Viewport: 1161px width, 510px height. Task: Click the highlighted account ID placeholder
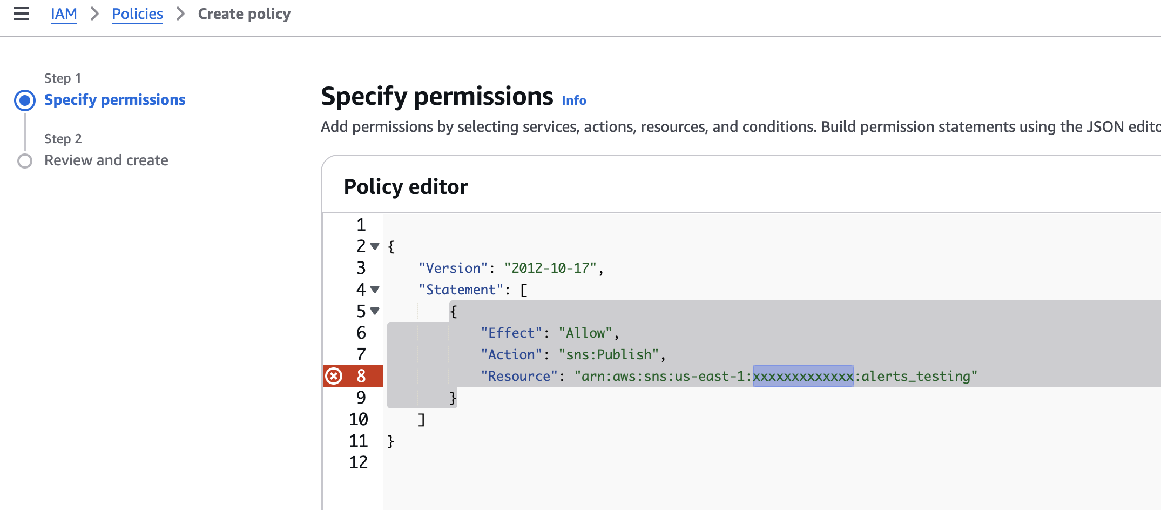pyautogui.click(x=803, y=376)
